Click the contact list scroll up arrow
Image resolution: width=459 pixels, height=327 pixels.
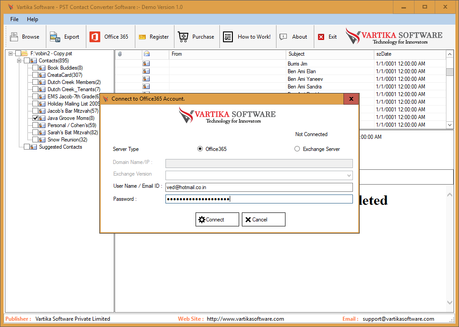click(450, 54)
